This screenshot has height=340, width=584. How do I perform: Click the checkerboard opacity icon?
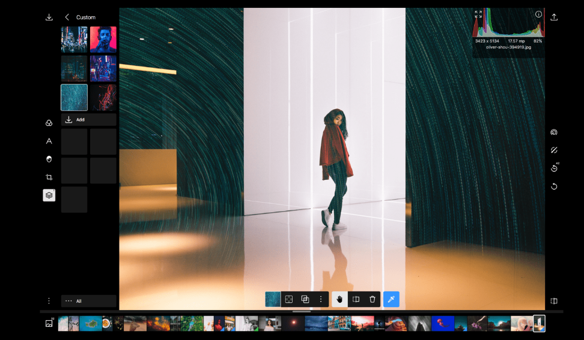click(288, 299)
